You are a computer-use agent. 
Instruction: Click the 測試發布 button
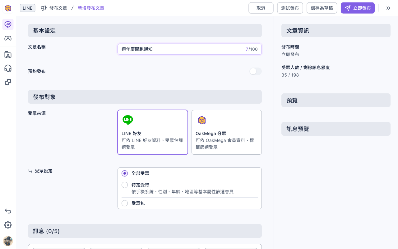(290, 8)
